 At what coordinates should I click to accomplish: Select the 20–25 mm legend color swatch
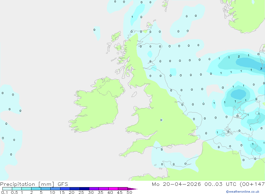pos(75,189)
